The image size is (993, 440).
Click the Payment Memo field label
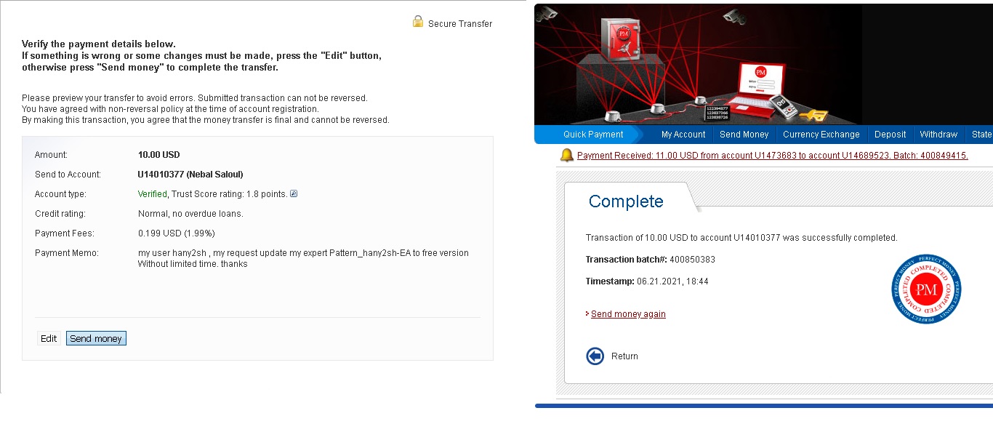67,253
